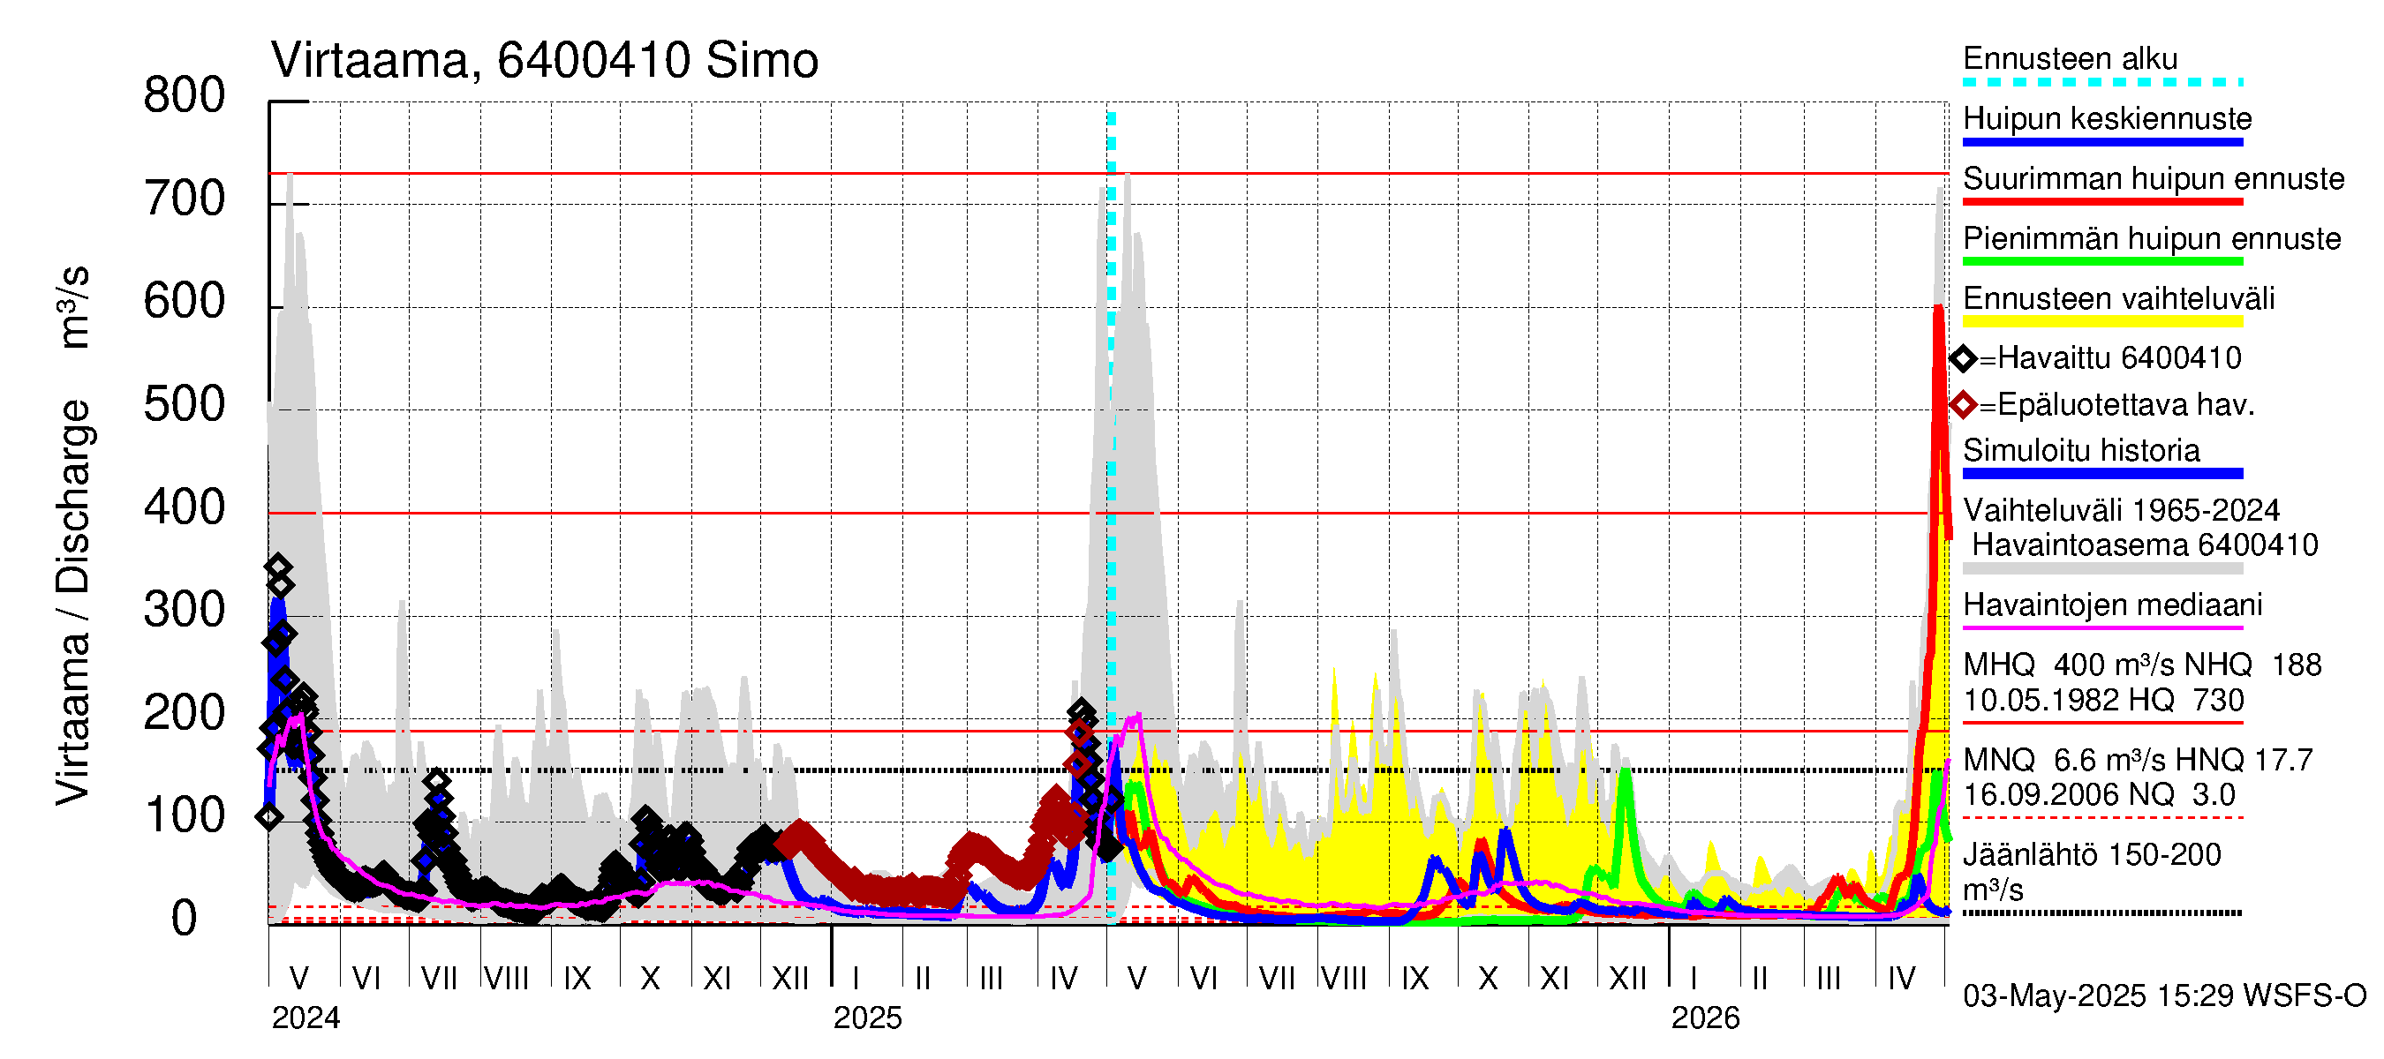2384x1059 pixels.
Task: Click the black dotted line sample under 'm³/s'
Action: 2102,913
